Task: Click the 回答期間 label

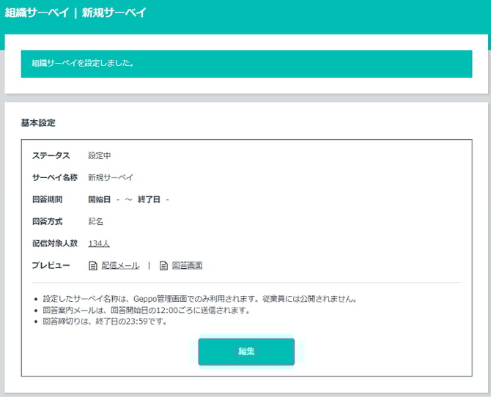Action: (47, 199)
